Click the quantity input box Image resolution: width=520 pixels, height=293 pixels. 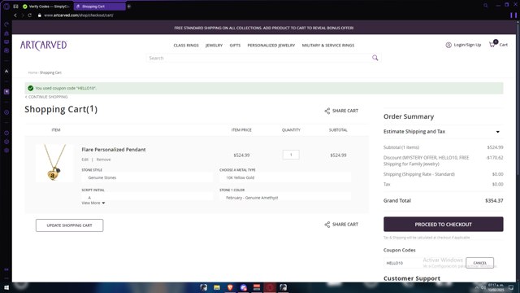click(291, 155)
